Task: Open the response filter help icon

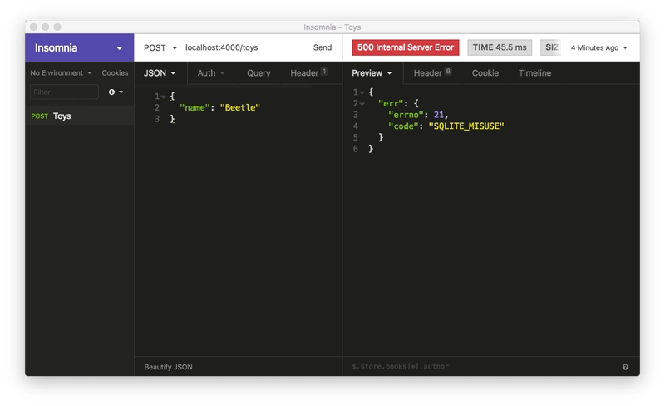Action: pyautogui.click(x=625, y=367)
